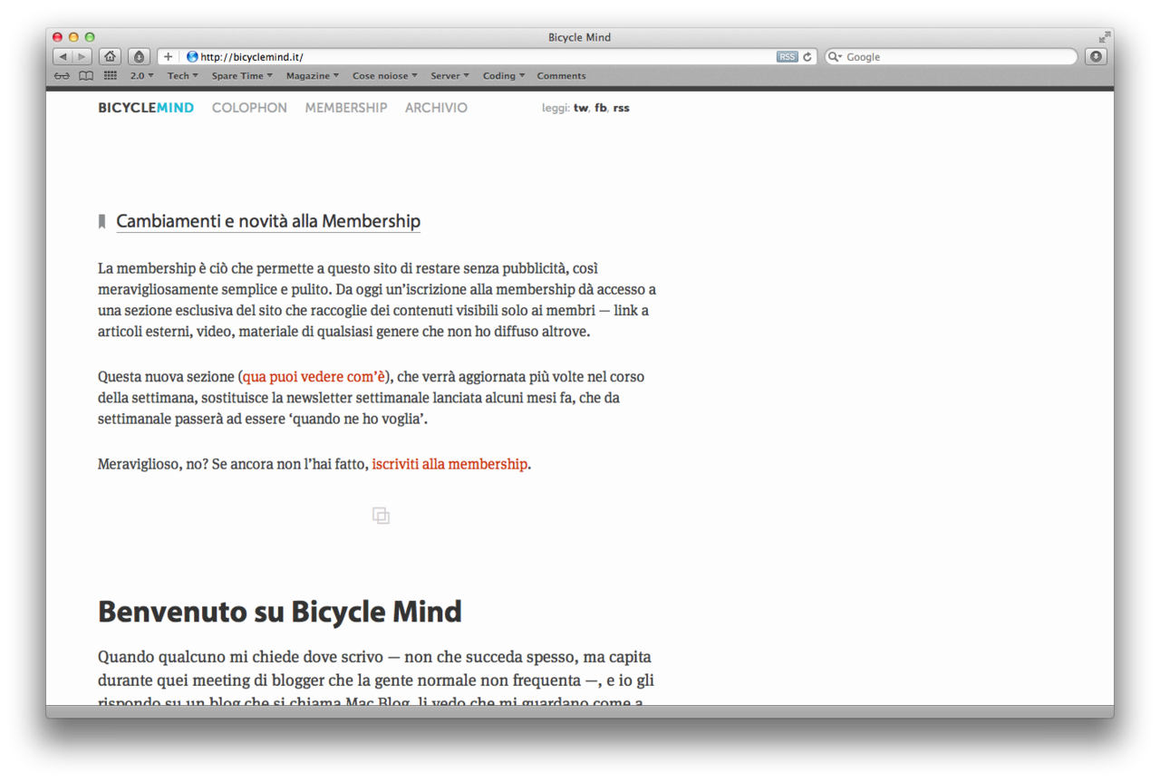
Task: Enter full screen with the arrows icon
Action: [1104, 37]
